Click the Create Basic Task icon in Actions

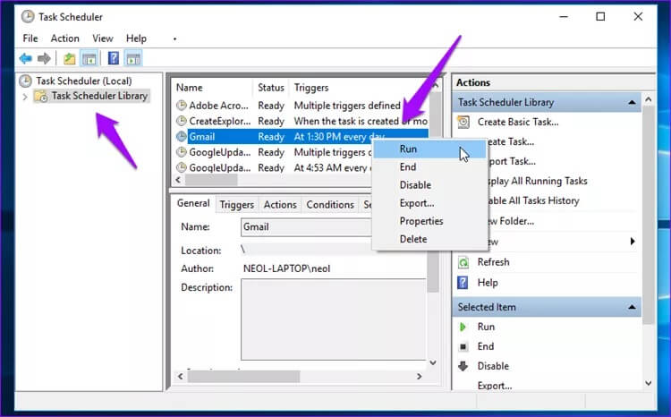(463, 122)
